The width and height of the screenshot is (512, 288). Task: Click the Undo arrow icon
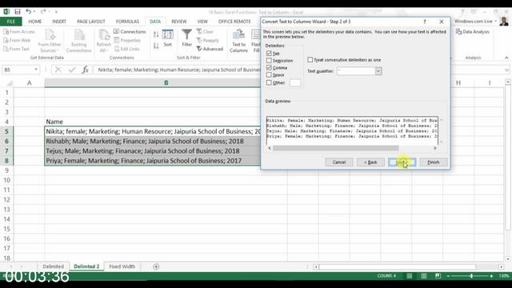coord(29,12)
